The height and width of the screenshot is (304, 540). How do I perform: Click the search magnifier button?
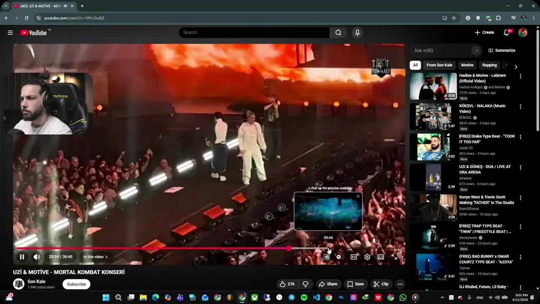point(338,33)
